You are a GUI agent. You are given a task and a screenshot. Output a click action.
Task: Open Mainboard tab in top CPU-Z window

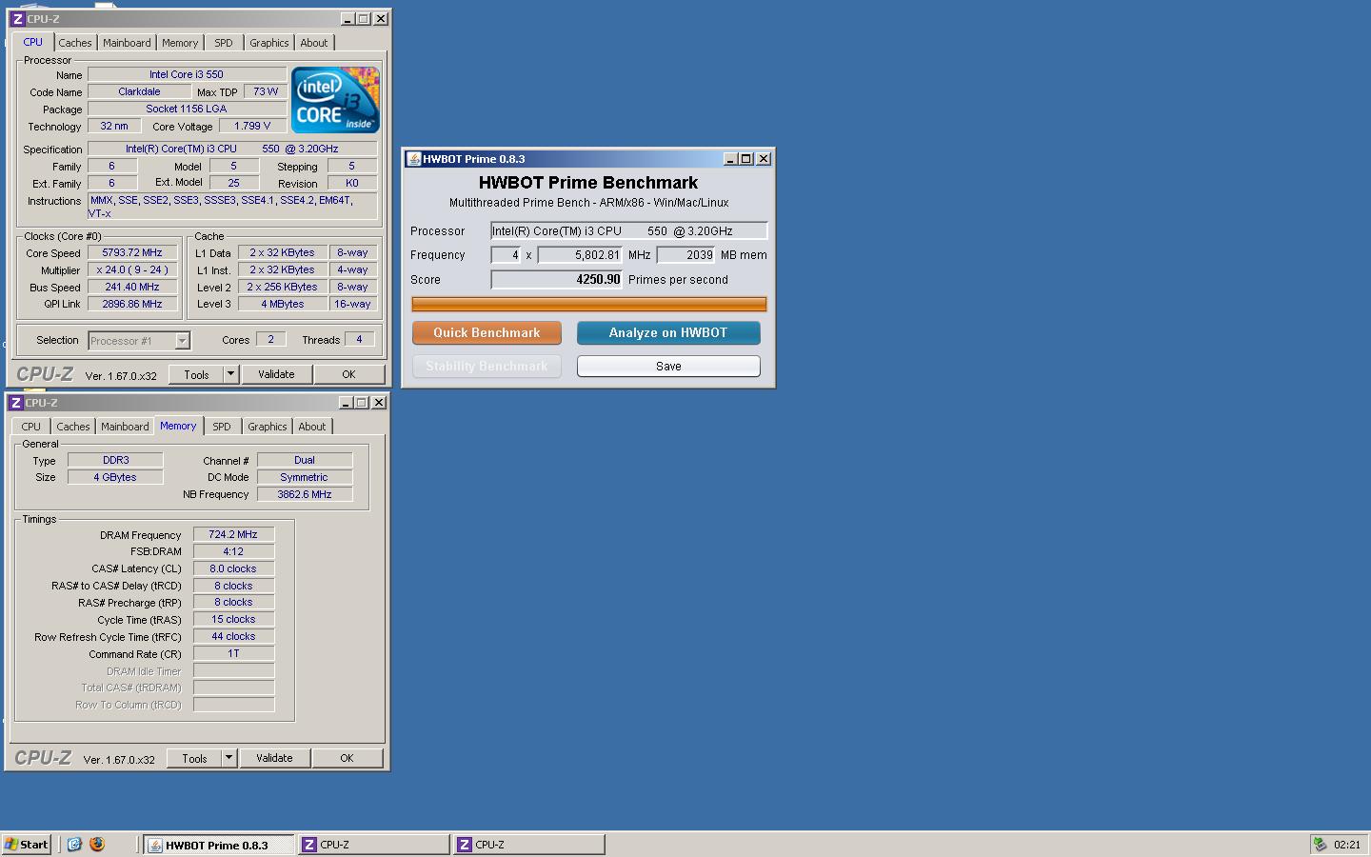click(127, 43)
